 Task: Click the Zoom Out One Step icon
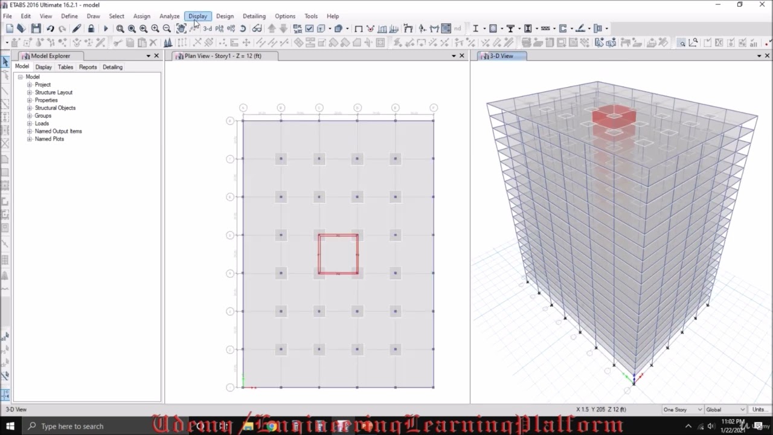[167, 28]
